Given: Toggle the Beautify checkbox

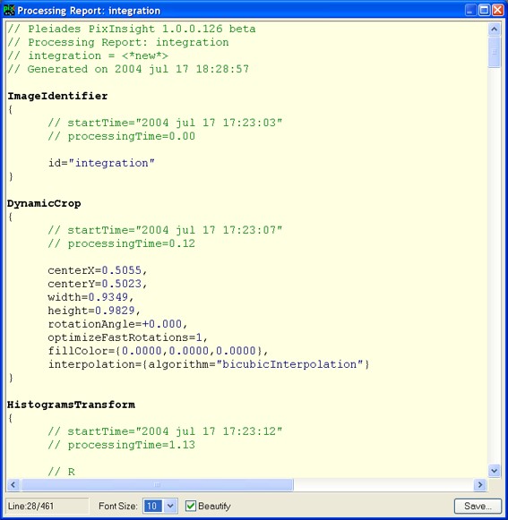Looking at the screenshot, I should point(190,506).
